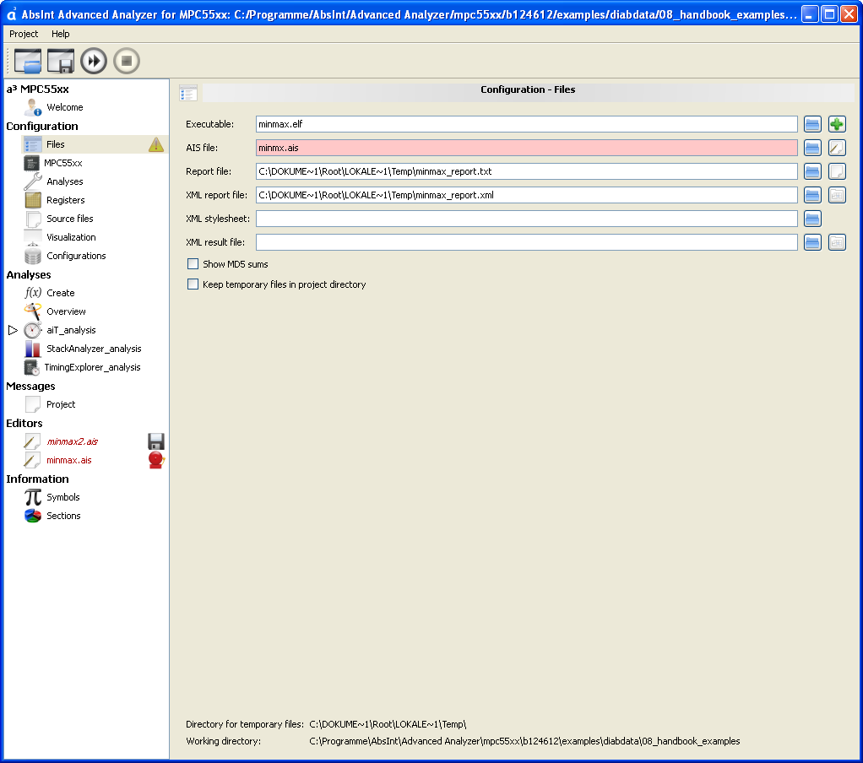Browse for Executable file with folder icon

[812, 124]
